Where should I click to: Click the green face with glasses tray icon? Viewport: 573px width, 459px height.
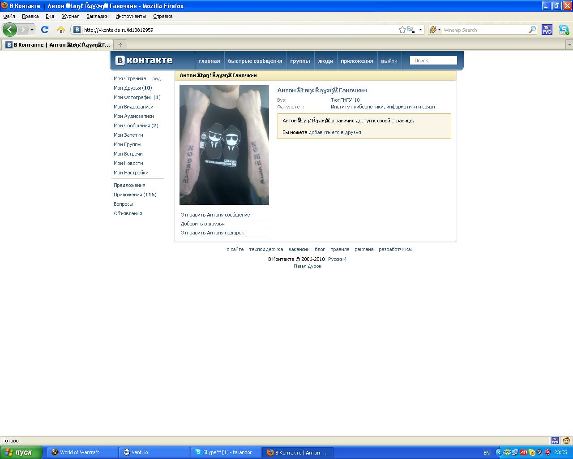[x=507, y=452]
